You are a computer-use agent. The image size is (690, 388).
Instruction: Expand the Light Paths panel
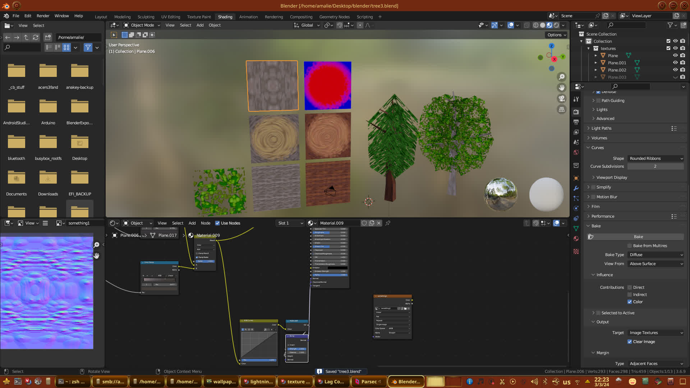(601, 128)
